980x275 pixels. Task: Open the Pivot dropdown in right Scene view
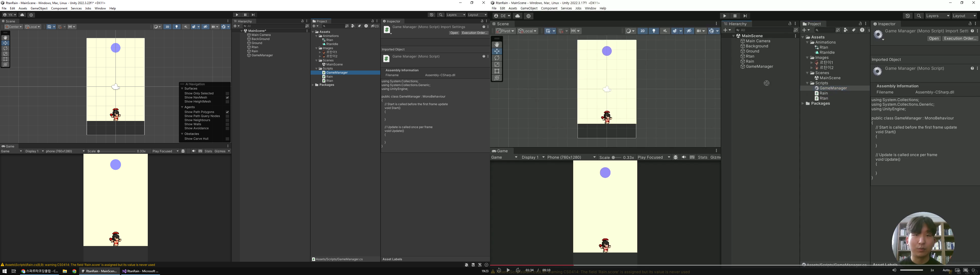505,31
